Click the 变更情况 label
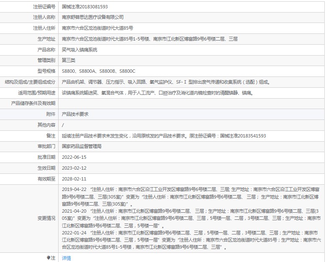 [46, 219]
